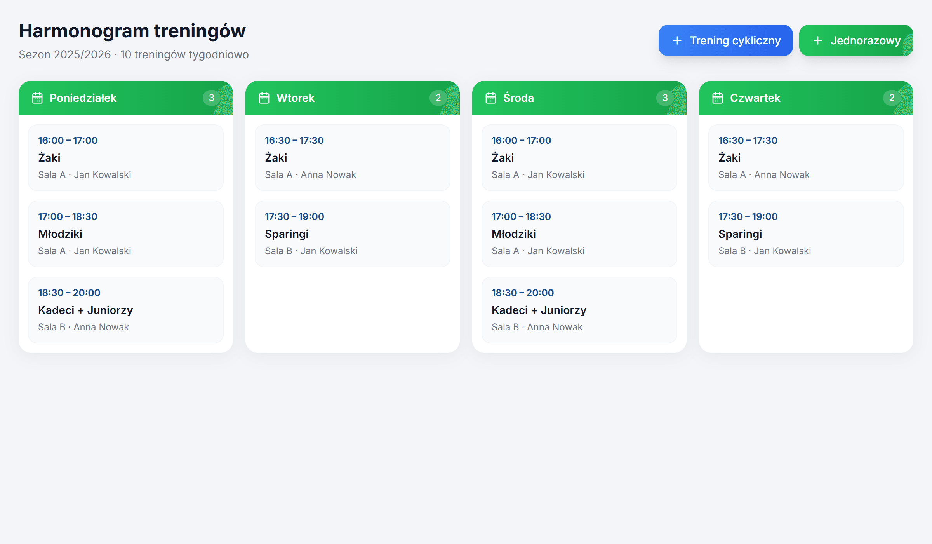Click plus icon in Jednorazowy button
The image size is (932, 544).
click(818, 40)
